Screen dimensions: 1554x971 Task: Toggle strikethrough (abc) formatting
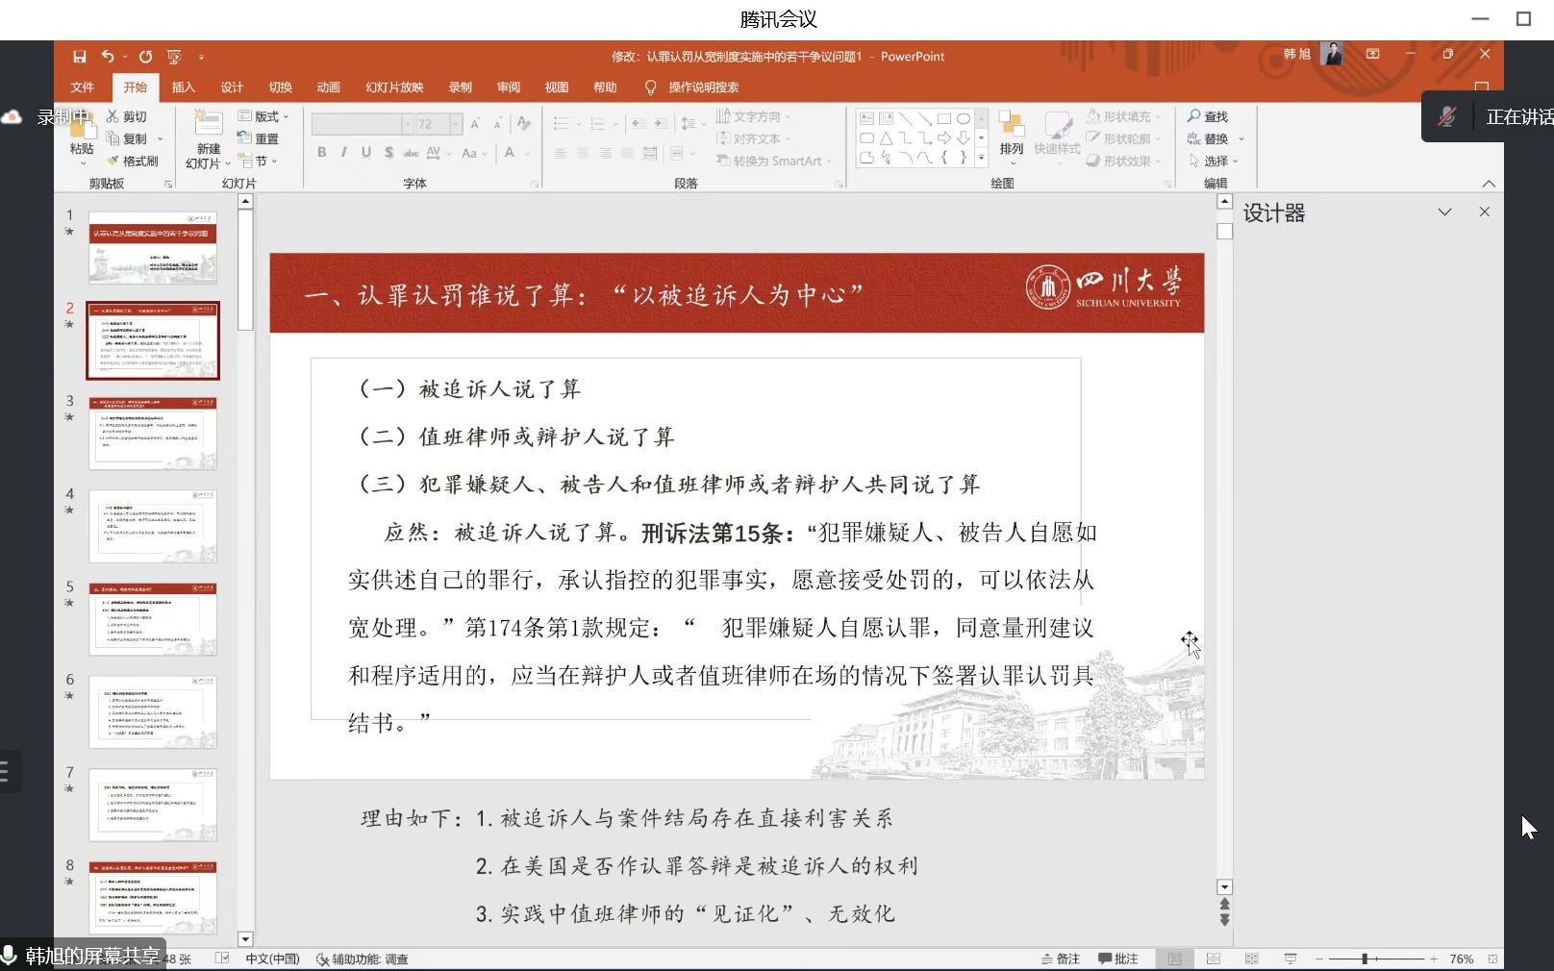411,152
